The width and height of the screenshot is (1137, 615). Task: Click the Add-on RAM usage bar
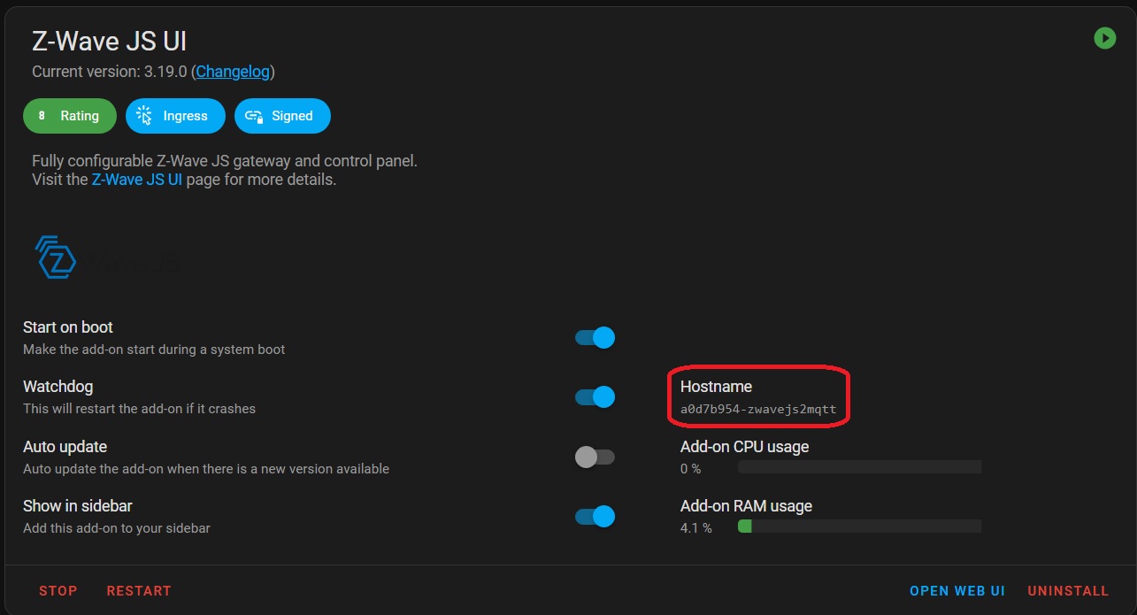pyautogui.click(x=859, y=527)
